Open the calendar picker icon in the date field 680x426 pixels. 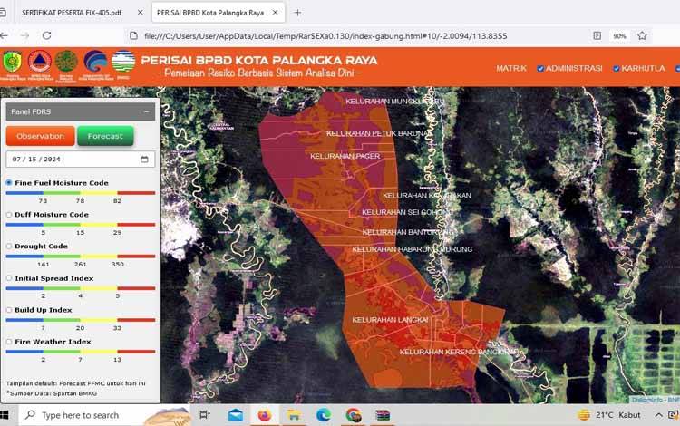click(144, 159)
